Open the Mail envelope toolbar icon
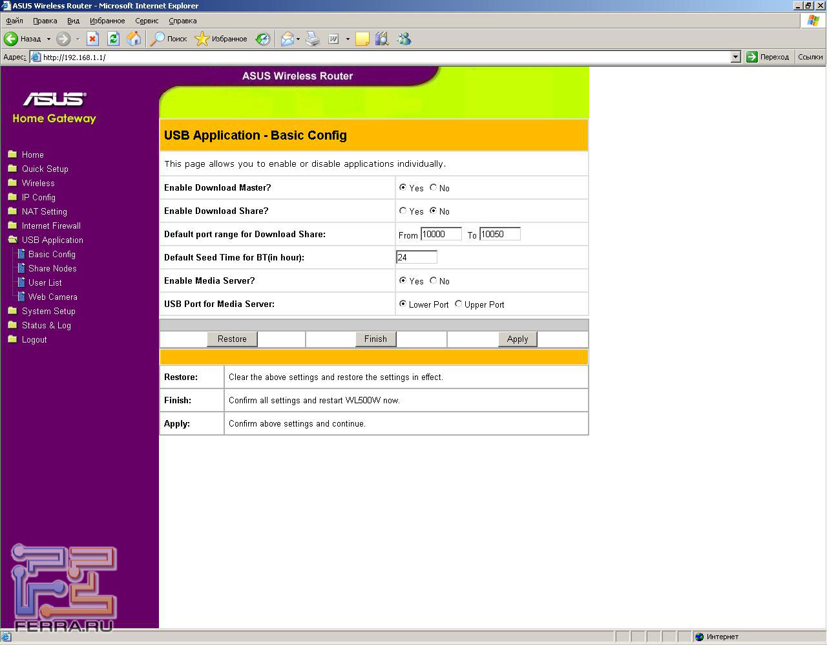 tap(287, 39)
